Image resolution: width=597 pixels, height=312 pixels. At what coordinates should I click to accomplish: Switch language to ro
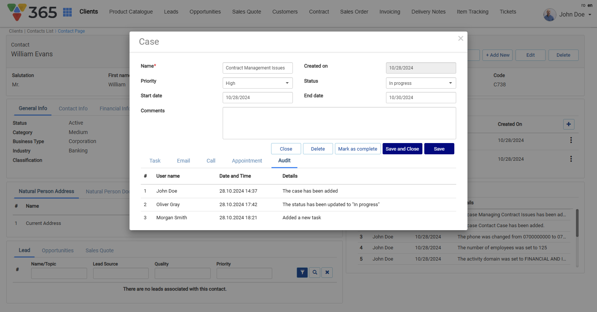tap(583, 5)
